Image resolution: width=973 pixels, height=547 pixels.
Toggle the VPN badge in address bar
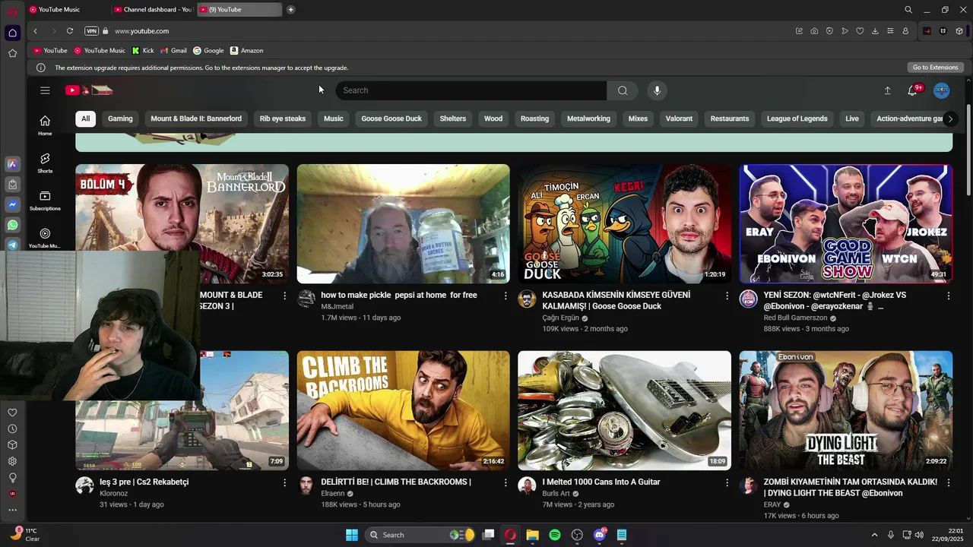tap(91, 31)
